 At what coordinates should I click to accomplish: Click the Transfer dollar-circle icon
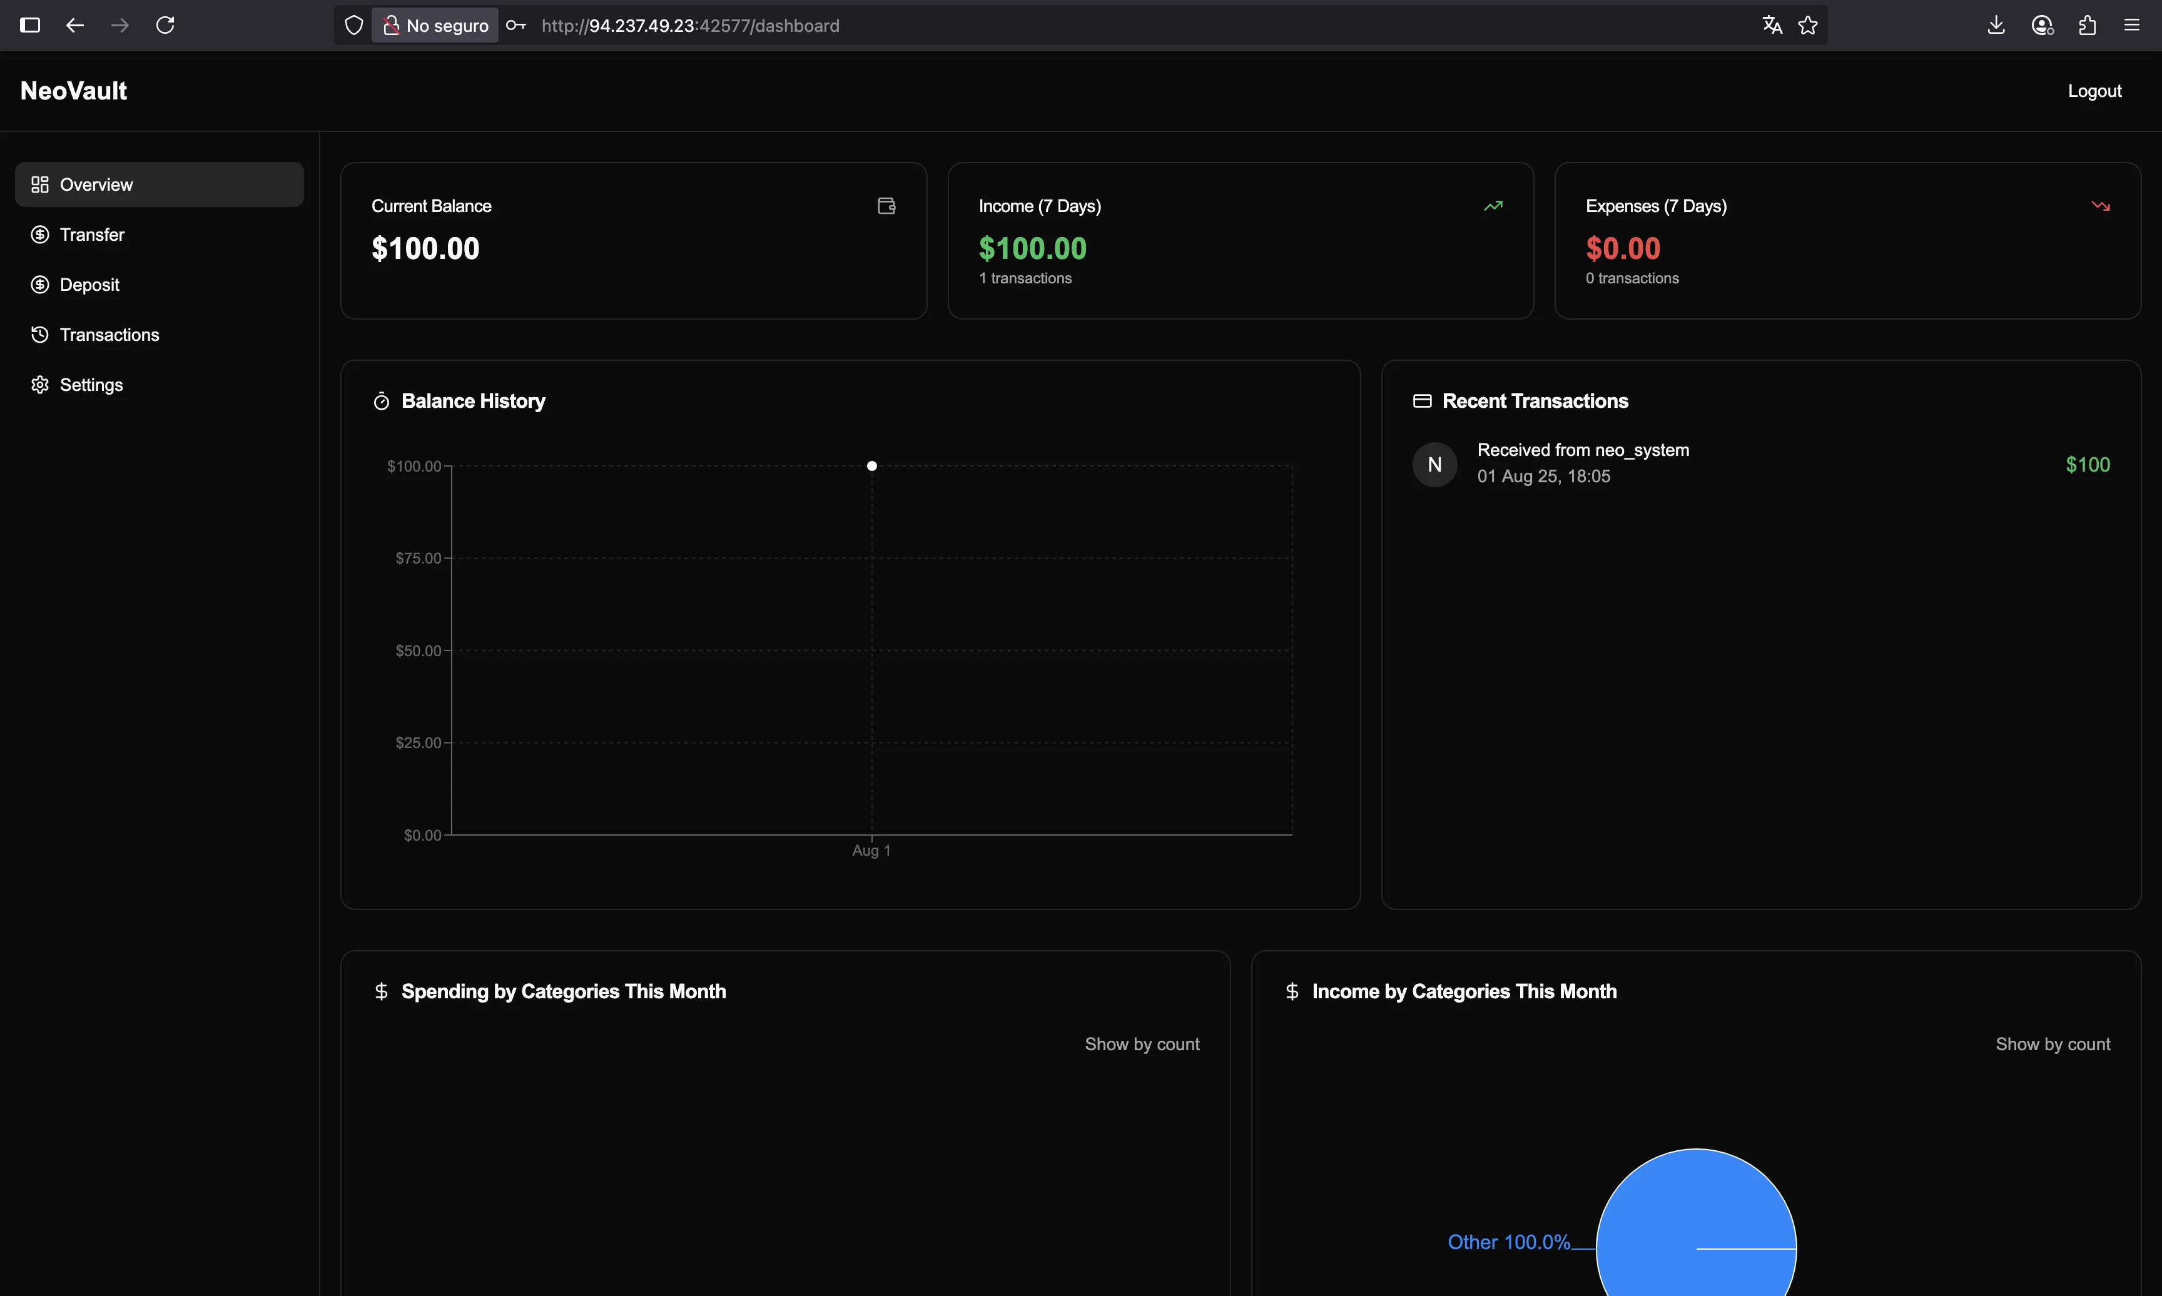tap(39, 234)
